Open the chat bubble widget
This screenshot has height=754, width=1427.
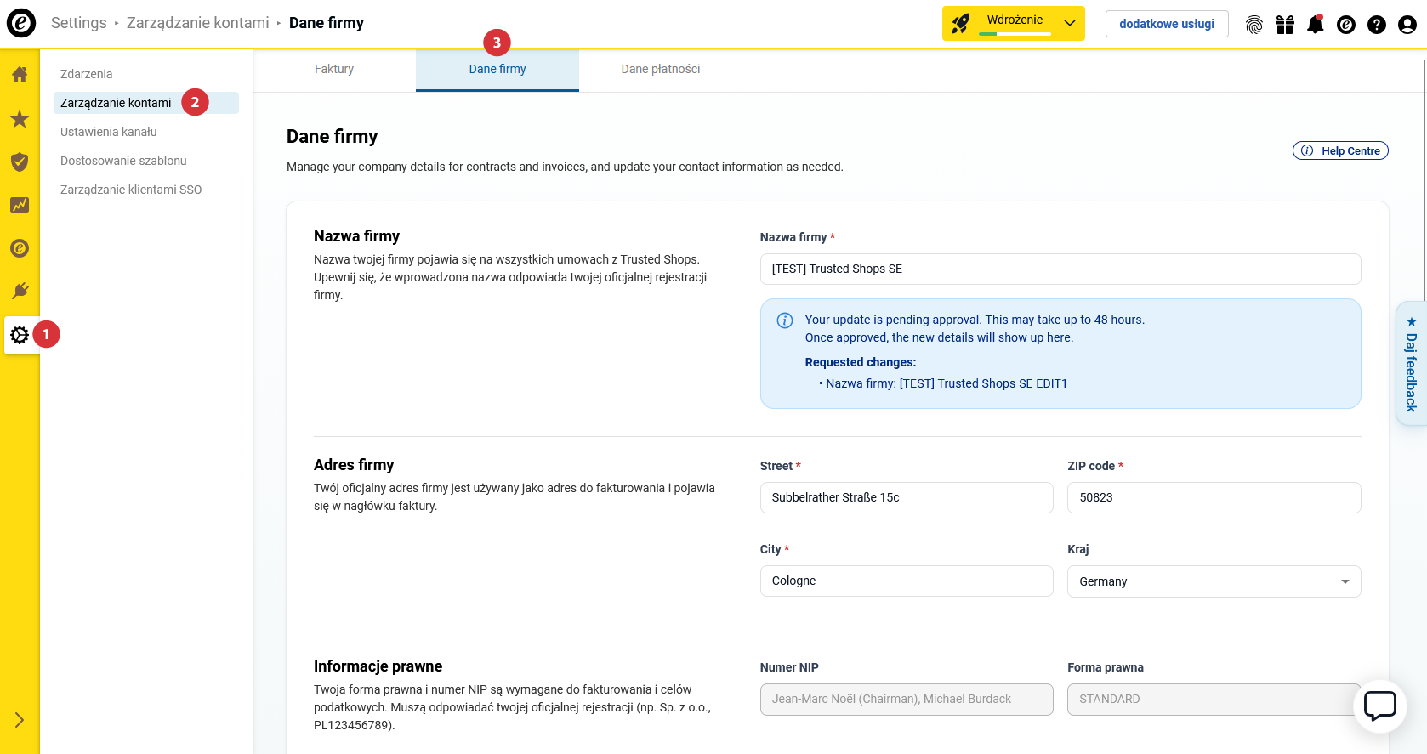1379,706
